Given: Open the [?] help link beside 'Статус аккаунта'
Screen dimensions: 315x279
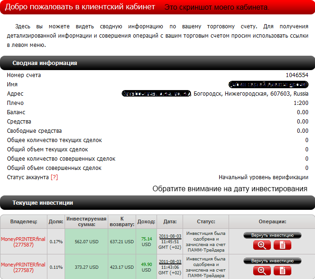Looking at the screenshot, I should click(54, 177).
